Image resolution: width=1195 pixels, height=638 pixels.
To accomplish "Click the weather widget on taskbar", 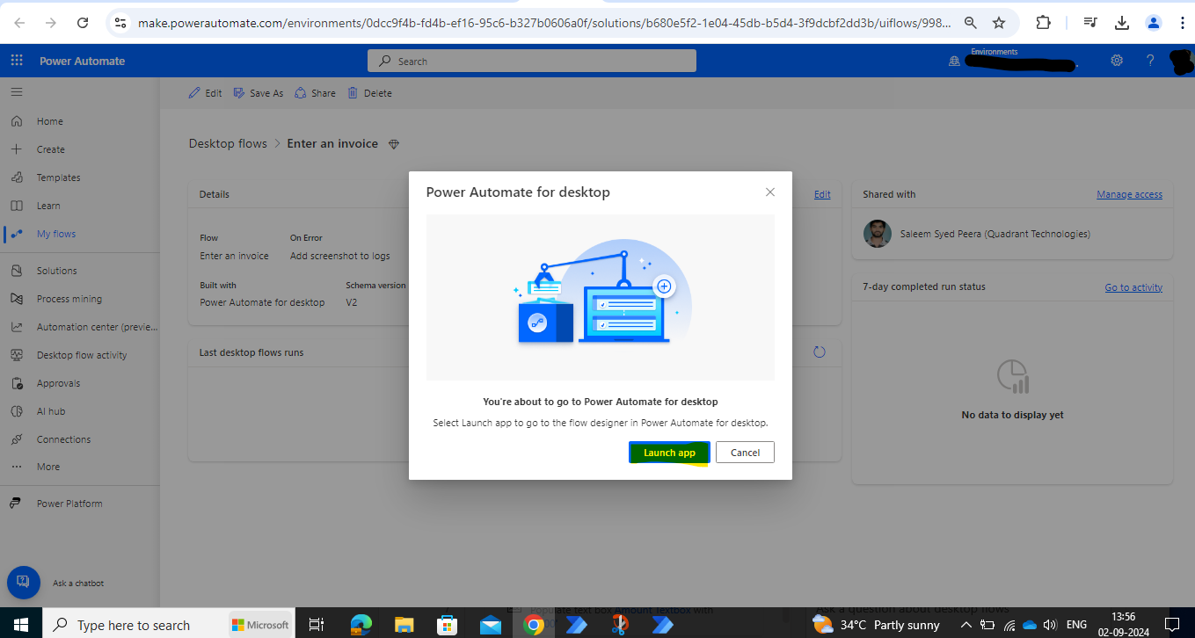I will point(877,625).
